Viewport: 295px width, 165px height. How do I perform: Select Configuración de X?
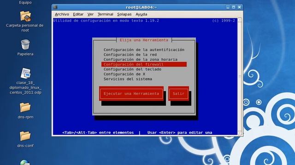(x=124, y=74)
